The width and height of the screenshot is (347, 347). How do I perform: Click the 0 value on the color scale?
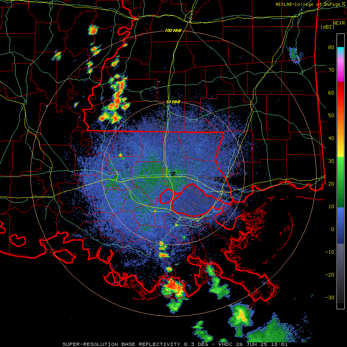[x=333, y=229]
